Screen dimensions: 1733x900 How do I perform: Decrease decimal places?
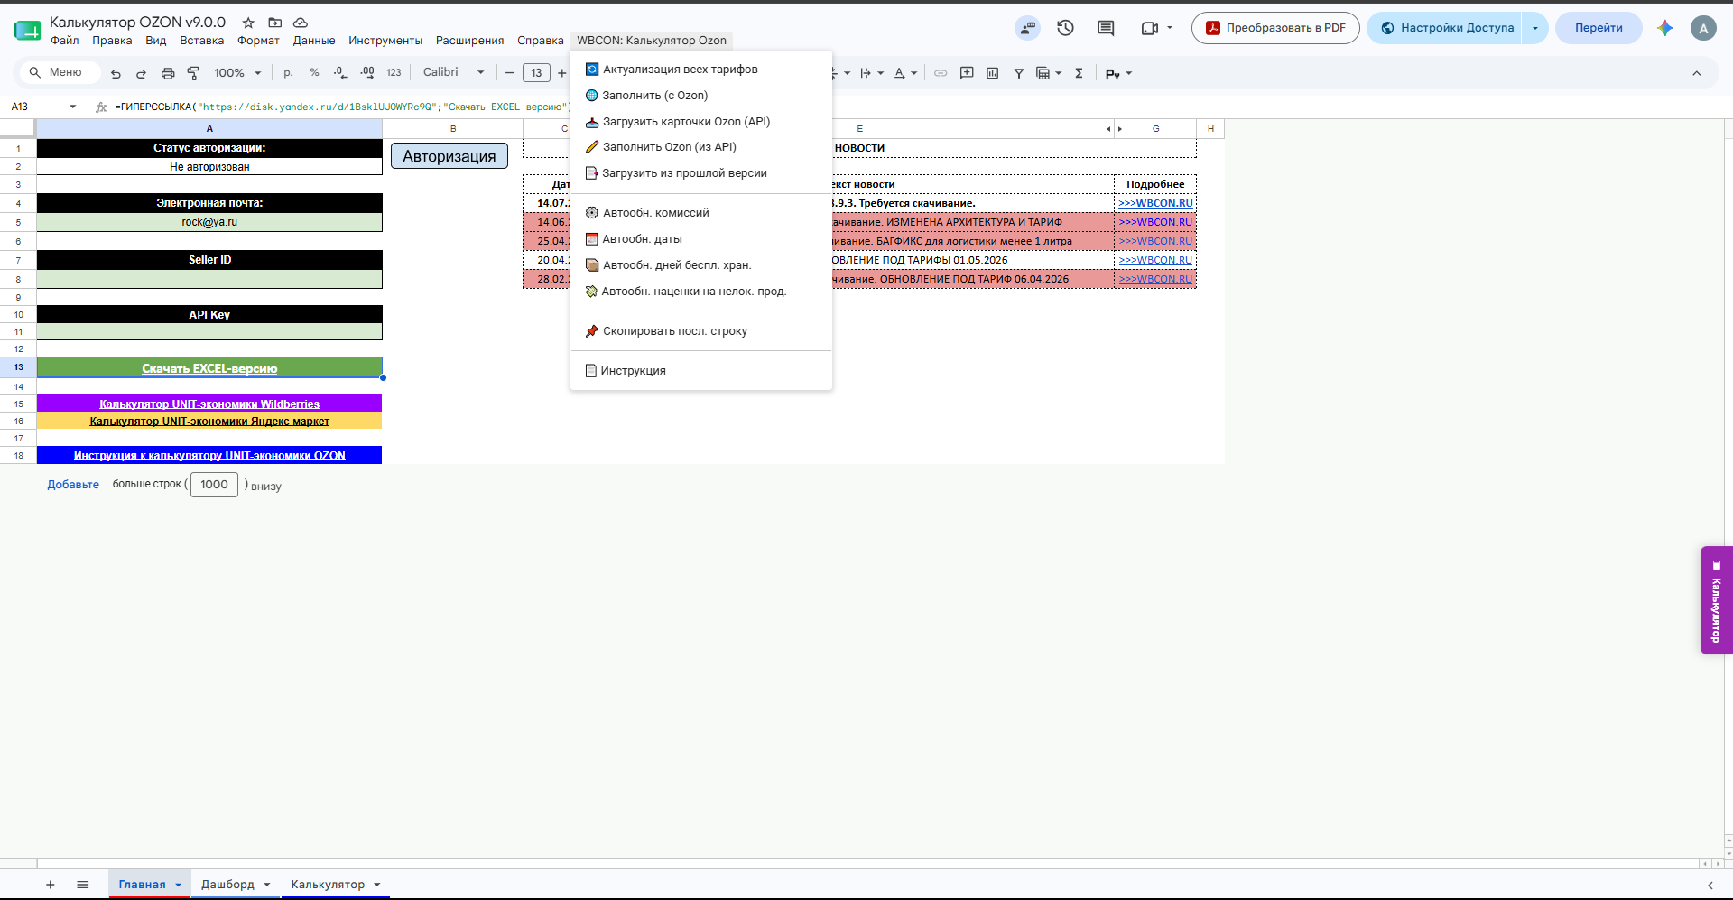tap(339, 73)
